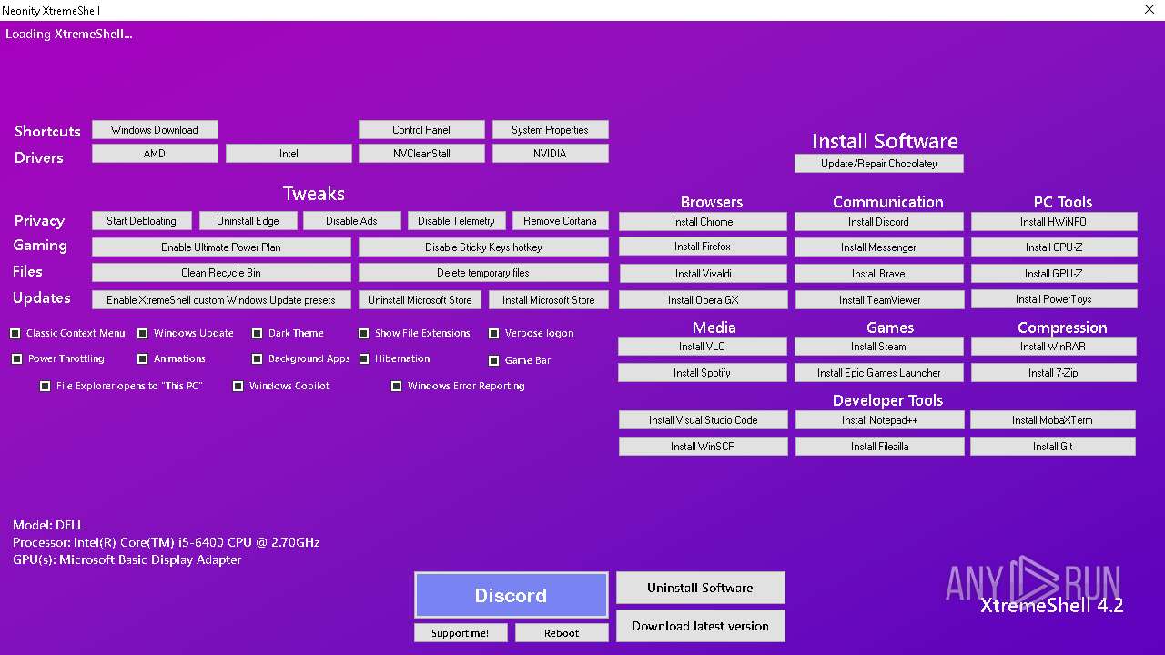Click Install Git
Viewport: 1165px width, 655px height.
click(1053, 447)
